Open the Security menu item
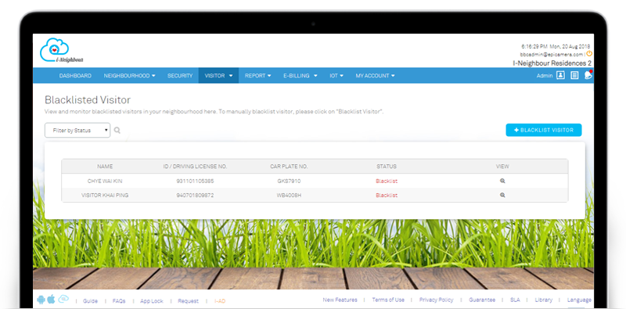 [180, 75]
